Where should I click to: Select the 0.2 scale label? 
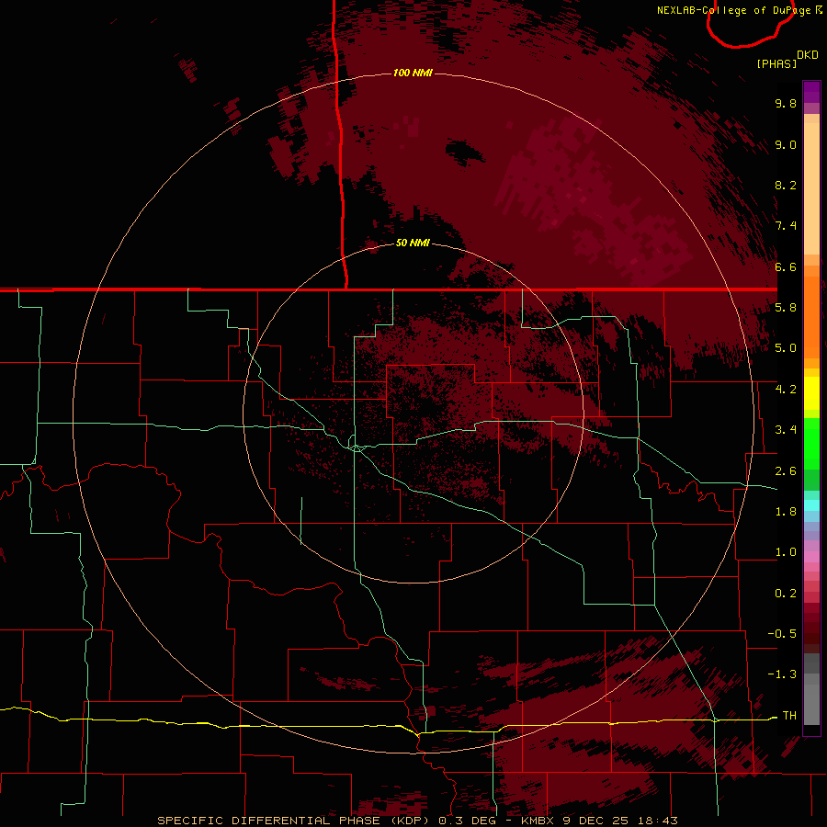click(x=786, y=594)
